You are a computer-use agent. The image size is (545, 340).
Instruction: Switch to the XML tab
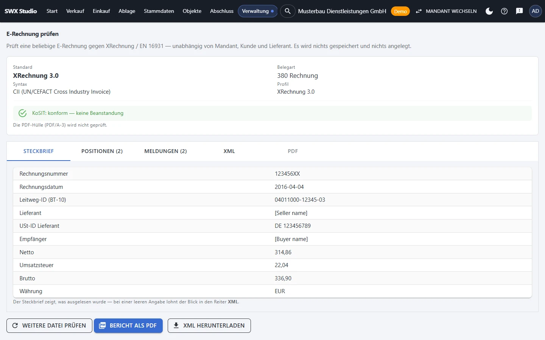(229, 151)
